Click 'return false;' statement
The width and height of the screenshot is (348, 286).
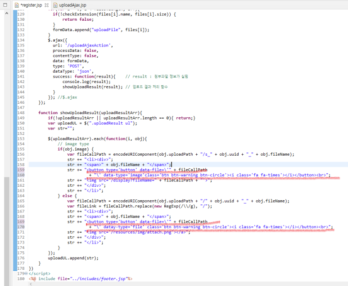(78, 19)
